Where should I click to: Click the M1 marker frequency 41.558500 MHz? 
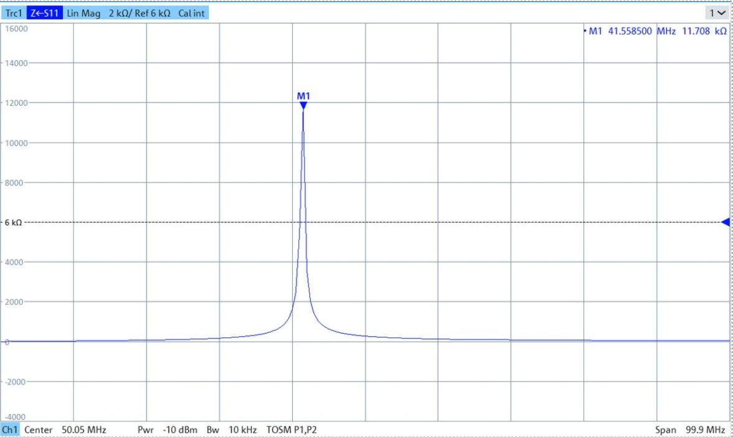pos(642,31)
